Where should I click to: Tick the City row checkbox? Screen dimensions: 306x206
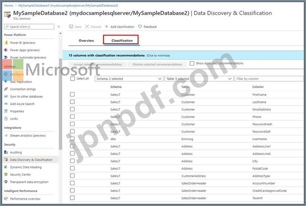point(72,161)
